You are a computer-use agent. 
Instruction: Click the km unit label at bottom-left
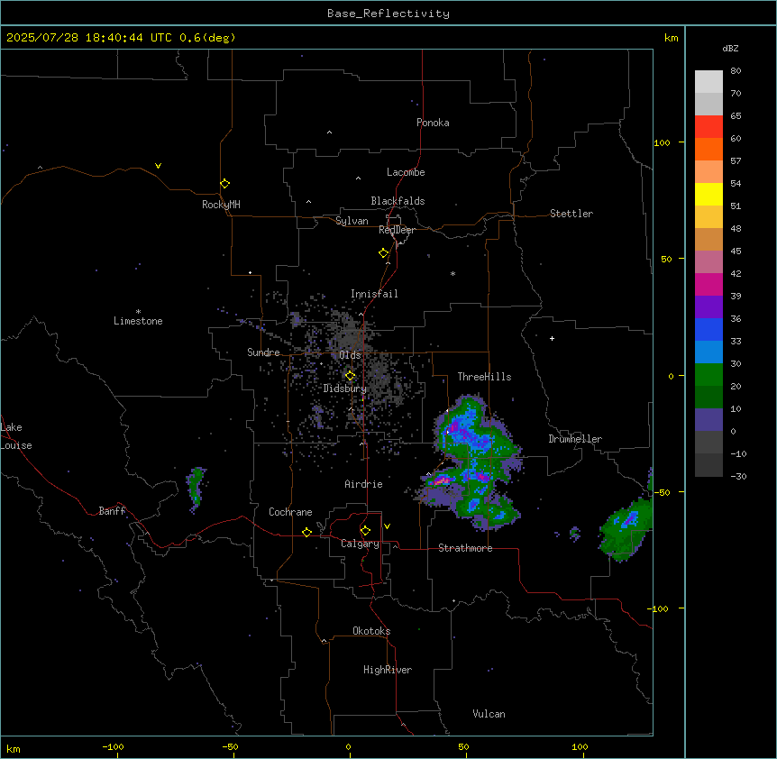14,749
